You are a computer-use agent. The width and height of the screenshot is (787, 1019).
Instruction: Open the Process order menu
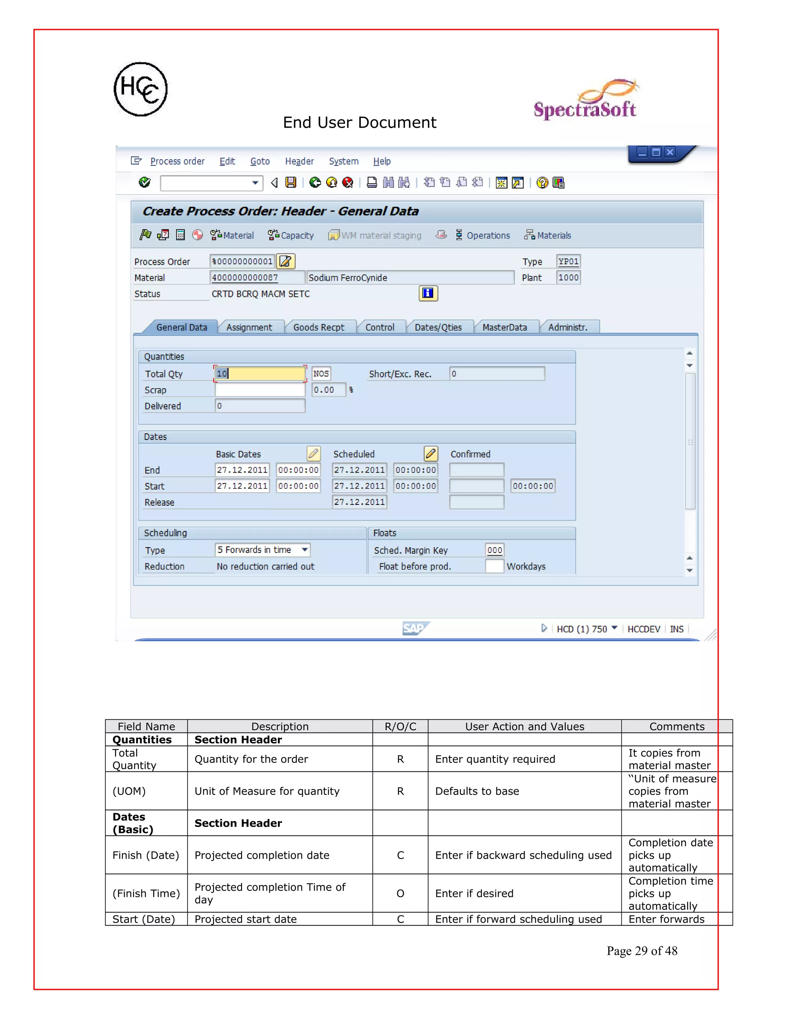point(177,162)
